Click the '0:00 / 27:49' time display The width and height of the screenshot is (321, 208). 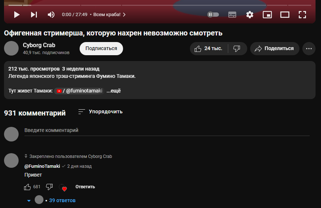(x=74, y=15)
